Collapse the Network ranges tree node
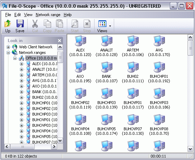 pyautogui.click(x=8, y=53)
